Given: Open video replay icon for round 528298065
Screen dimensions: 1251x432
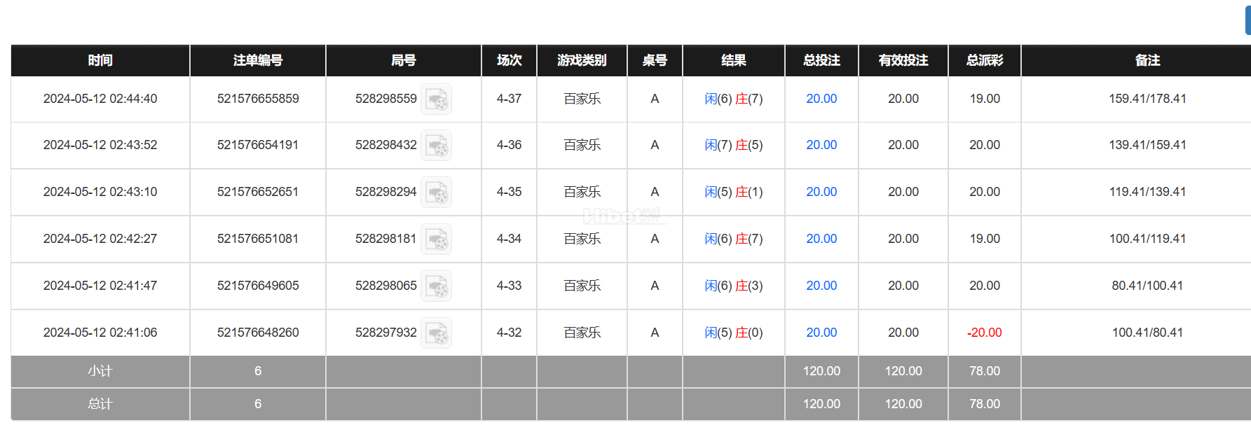Looking at the screenshot, I should pos(436,286).
